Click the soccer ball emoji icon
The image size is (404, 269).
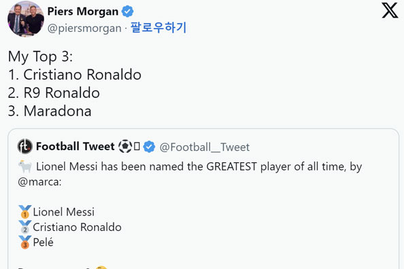125,146
